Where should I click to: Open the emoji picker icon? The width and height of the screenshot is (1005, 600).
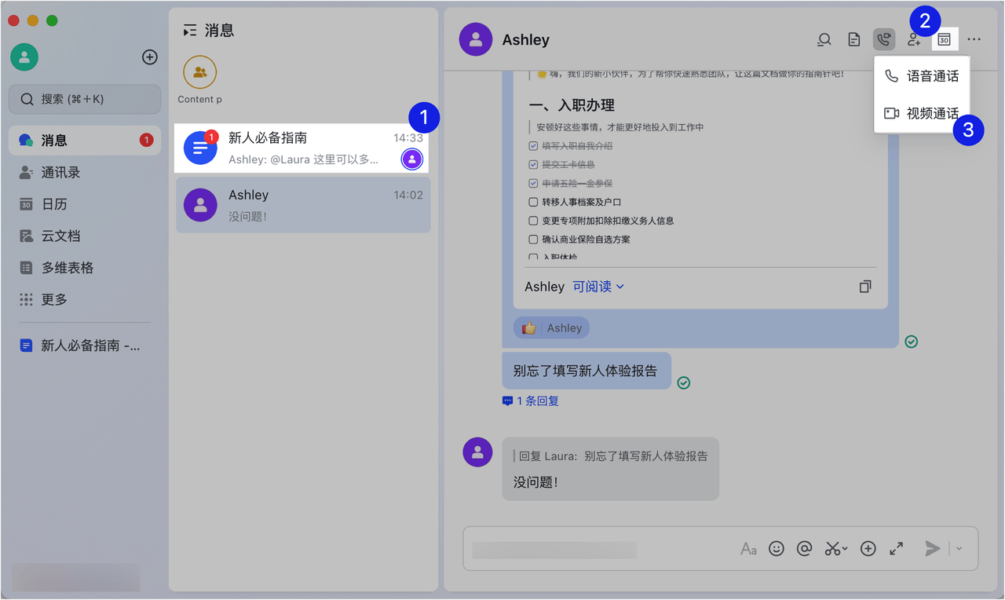point(777,549)
